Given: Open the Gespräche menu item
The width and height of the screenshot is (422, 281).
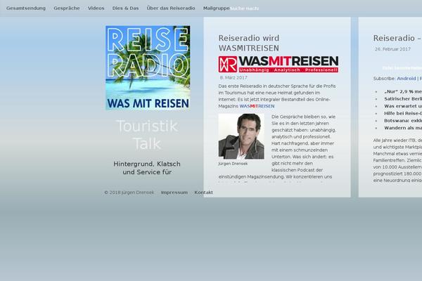Looking at the screenshot, I should pos(67,8).
